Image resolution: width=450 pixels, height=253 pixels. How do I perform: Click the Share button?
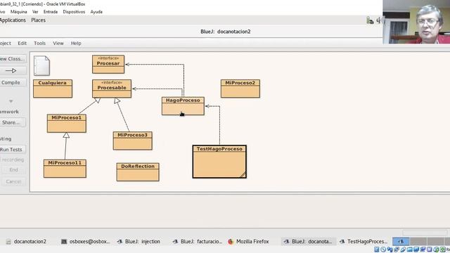(12, 122)
